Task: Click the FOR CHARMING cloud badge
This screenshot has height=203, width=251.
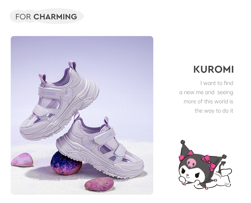Action: point(47,16)
